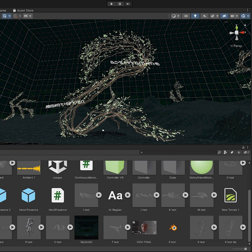Click the Search by Label tag icon
The width and height of the screenshot is (252, 252).
[232, 152]
